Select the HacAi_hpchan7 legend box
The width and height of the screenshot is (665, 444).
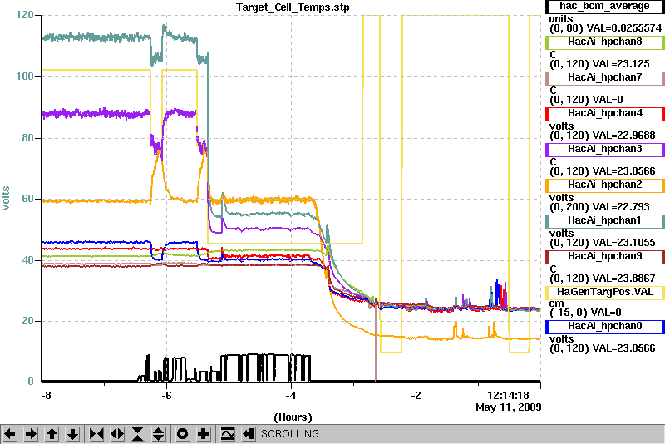[604, 78]
